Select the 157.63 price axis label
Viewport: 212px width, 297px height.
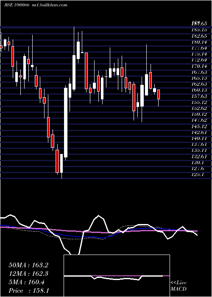[199, 96]
